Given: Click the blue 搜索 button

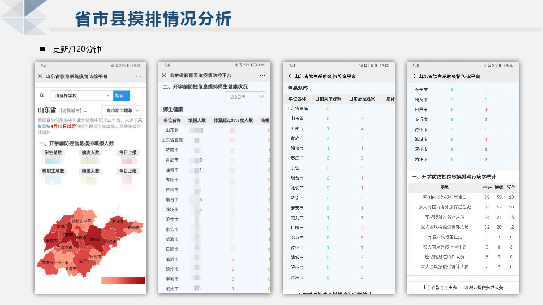Looking at the screenshot, I should click(x=121, y=95).
